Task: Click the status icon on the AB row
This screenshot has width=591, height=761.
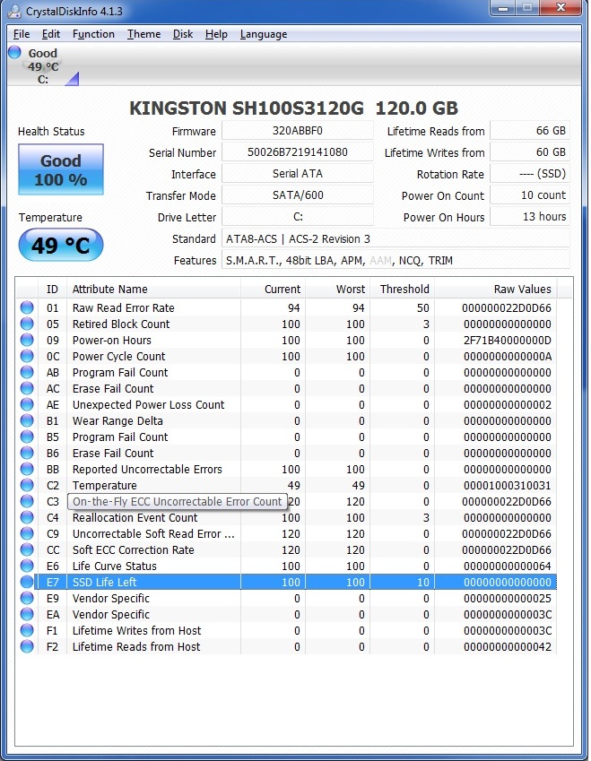Action: point(27,372)
